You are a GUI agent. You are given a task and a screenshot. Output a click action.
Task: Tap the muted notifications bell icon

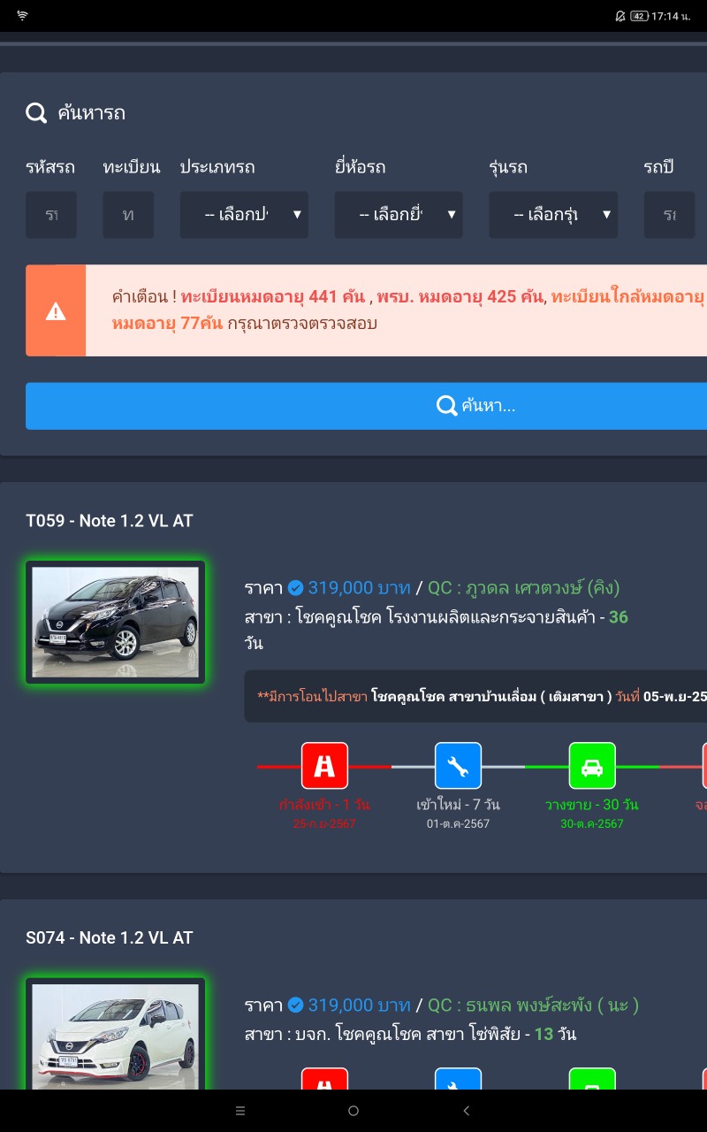620,16
